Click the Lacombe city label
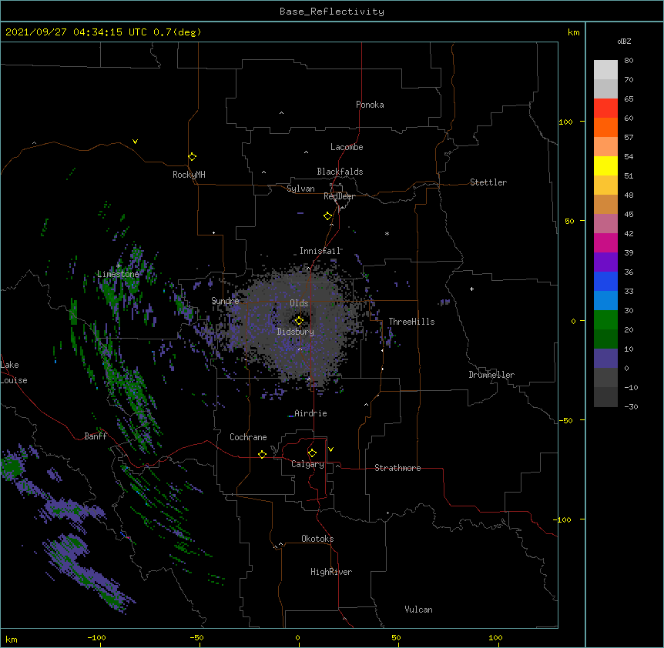The height and width of the screenshot is (648, 664). pos(347,147)
